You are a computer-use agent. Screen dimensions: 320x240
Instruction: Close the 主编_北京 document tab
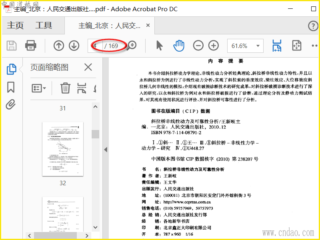pos(148,25)
